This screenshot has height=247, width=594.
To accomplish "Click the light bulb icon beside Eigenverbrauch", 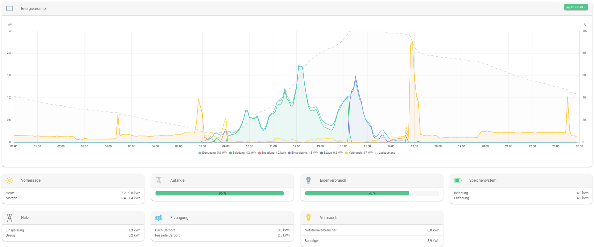I will coord(308,180).
